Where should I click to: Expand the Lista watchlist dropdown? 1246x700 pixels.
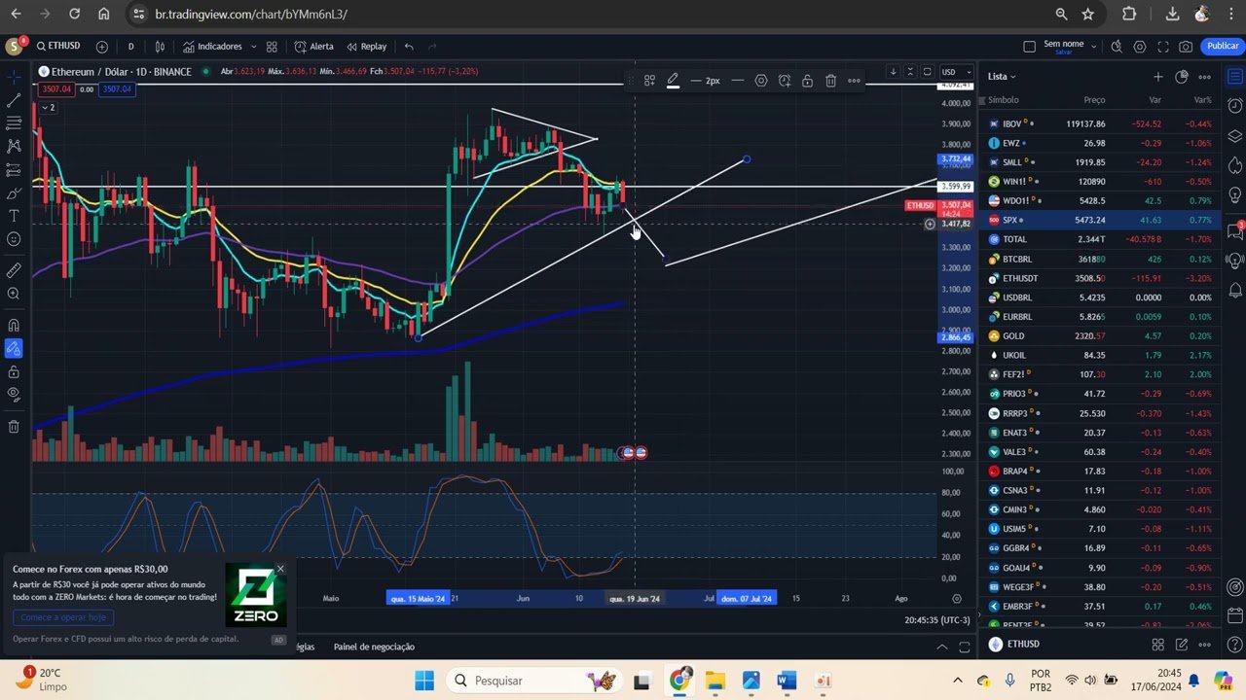pyautogui.click(x=1002, y=76)
